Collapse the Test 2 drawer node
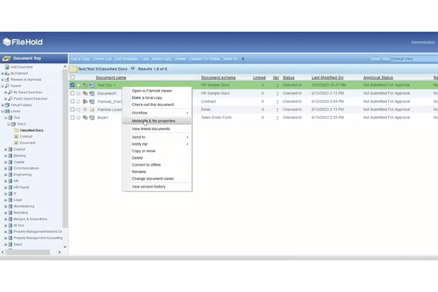This screenshot has height=292, width=438. click(x=9, y=124)
